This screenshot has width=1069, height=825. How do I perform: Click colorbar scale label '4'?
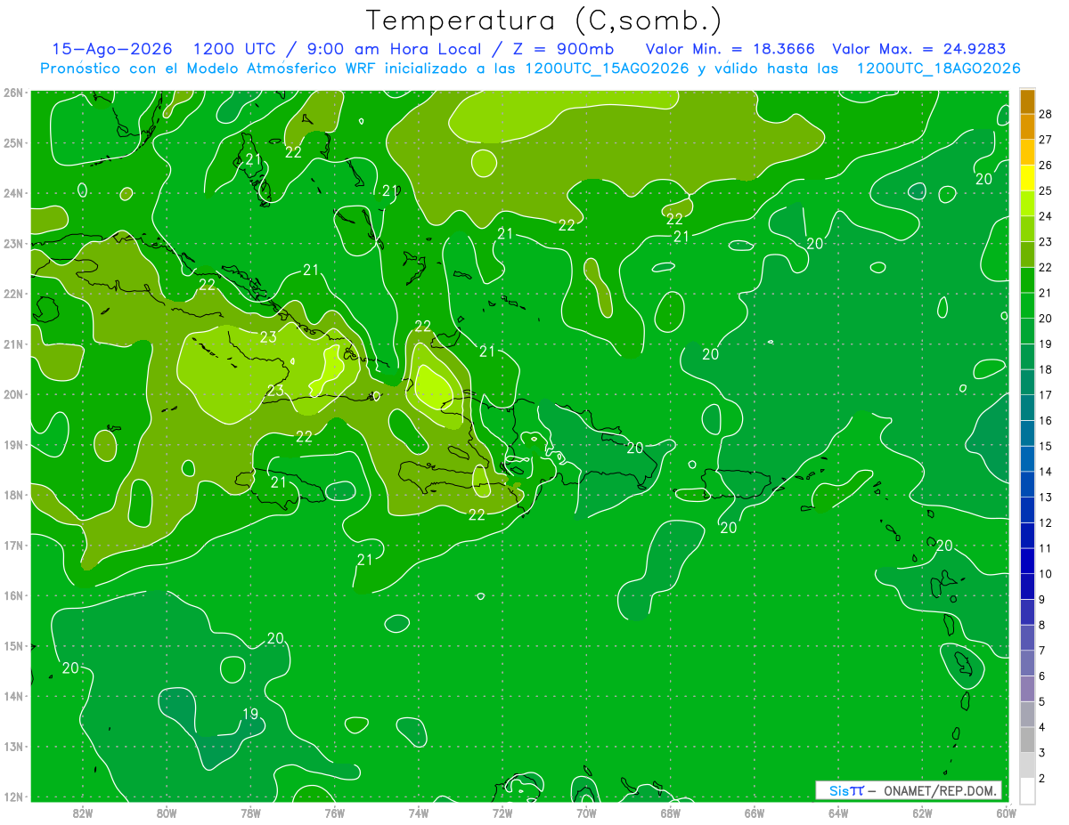click(x=1043, y=727)
